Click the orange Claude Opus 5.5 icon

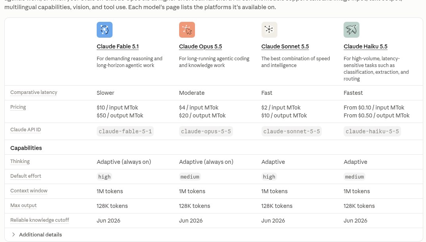coord(187,30)
